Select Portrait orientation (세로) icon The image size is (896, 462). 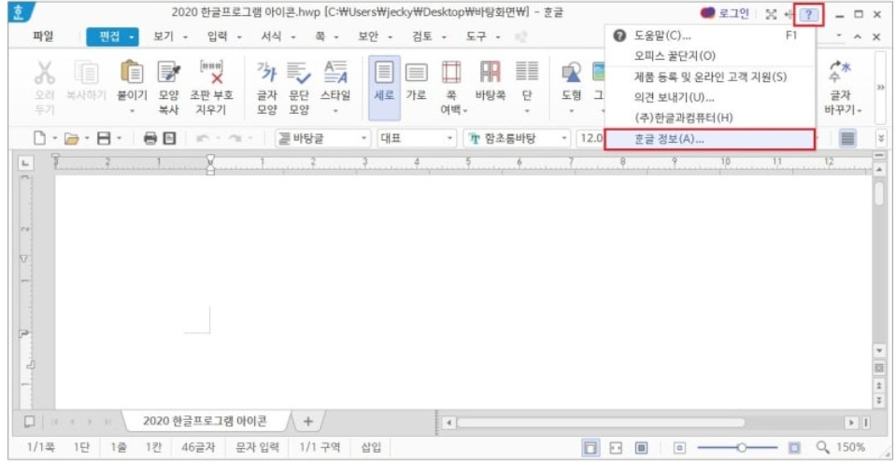click(384, 72)
